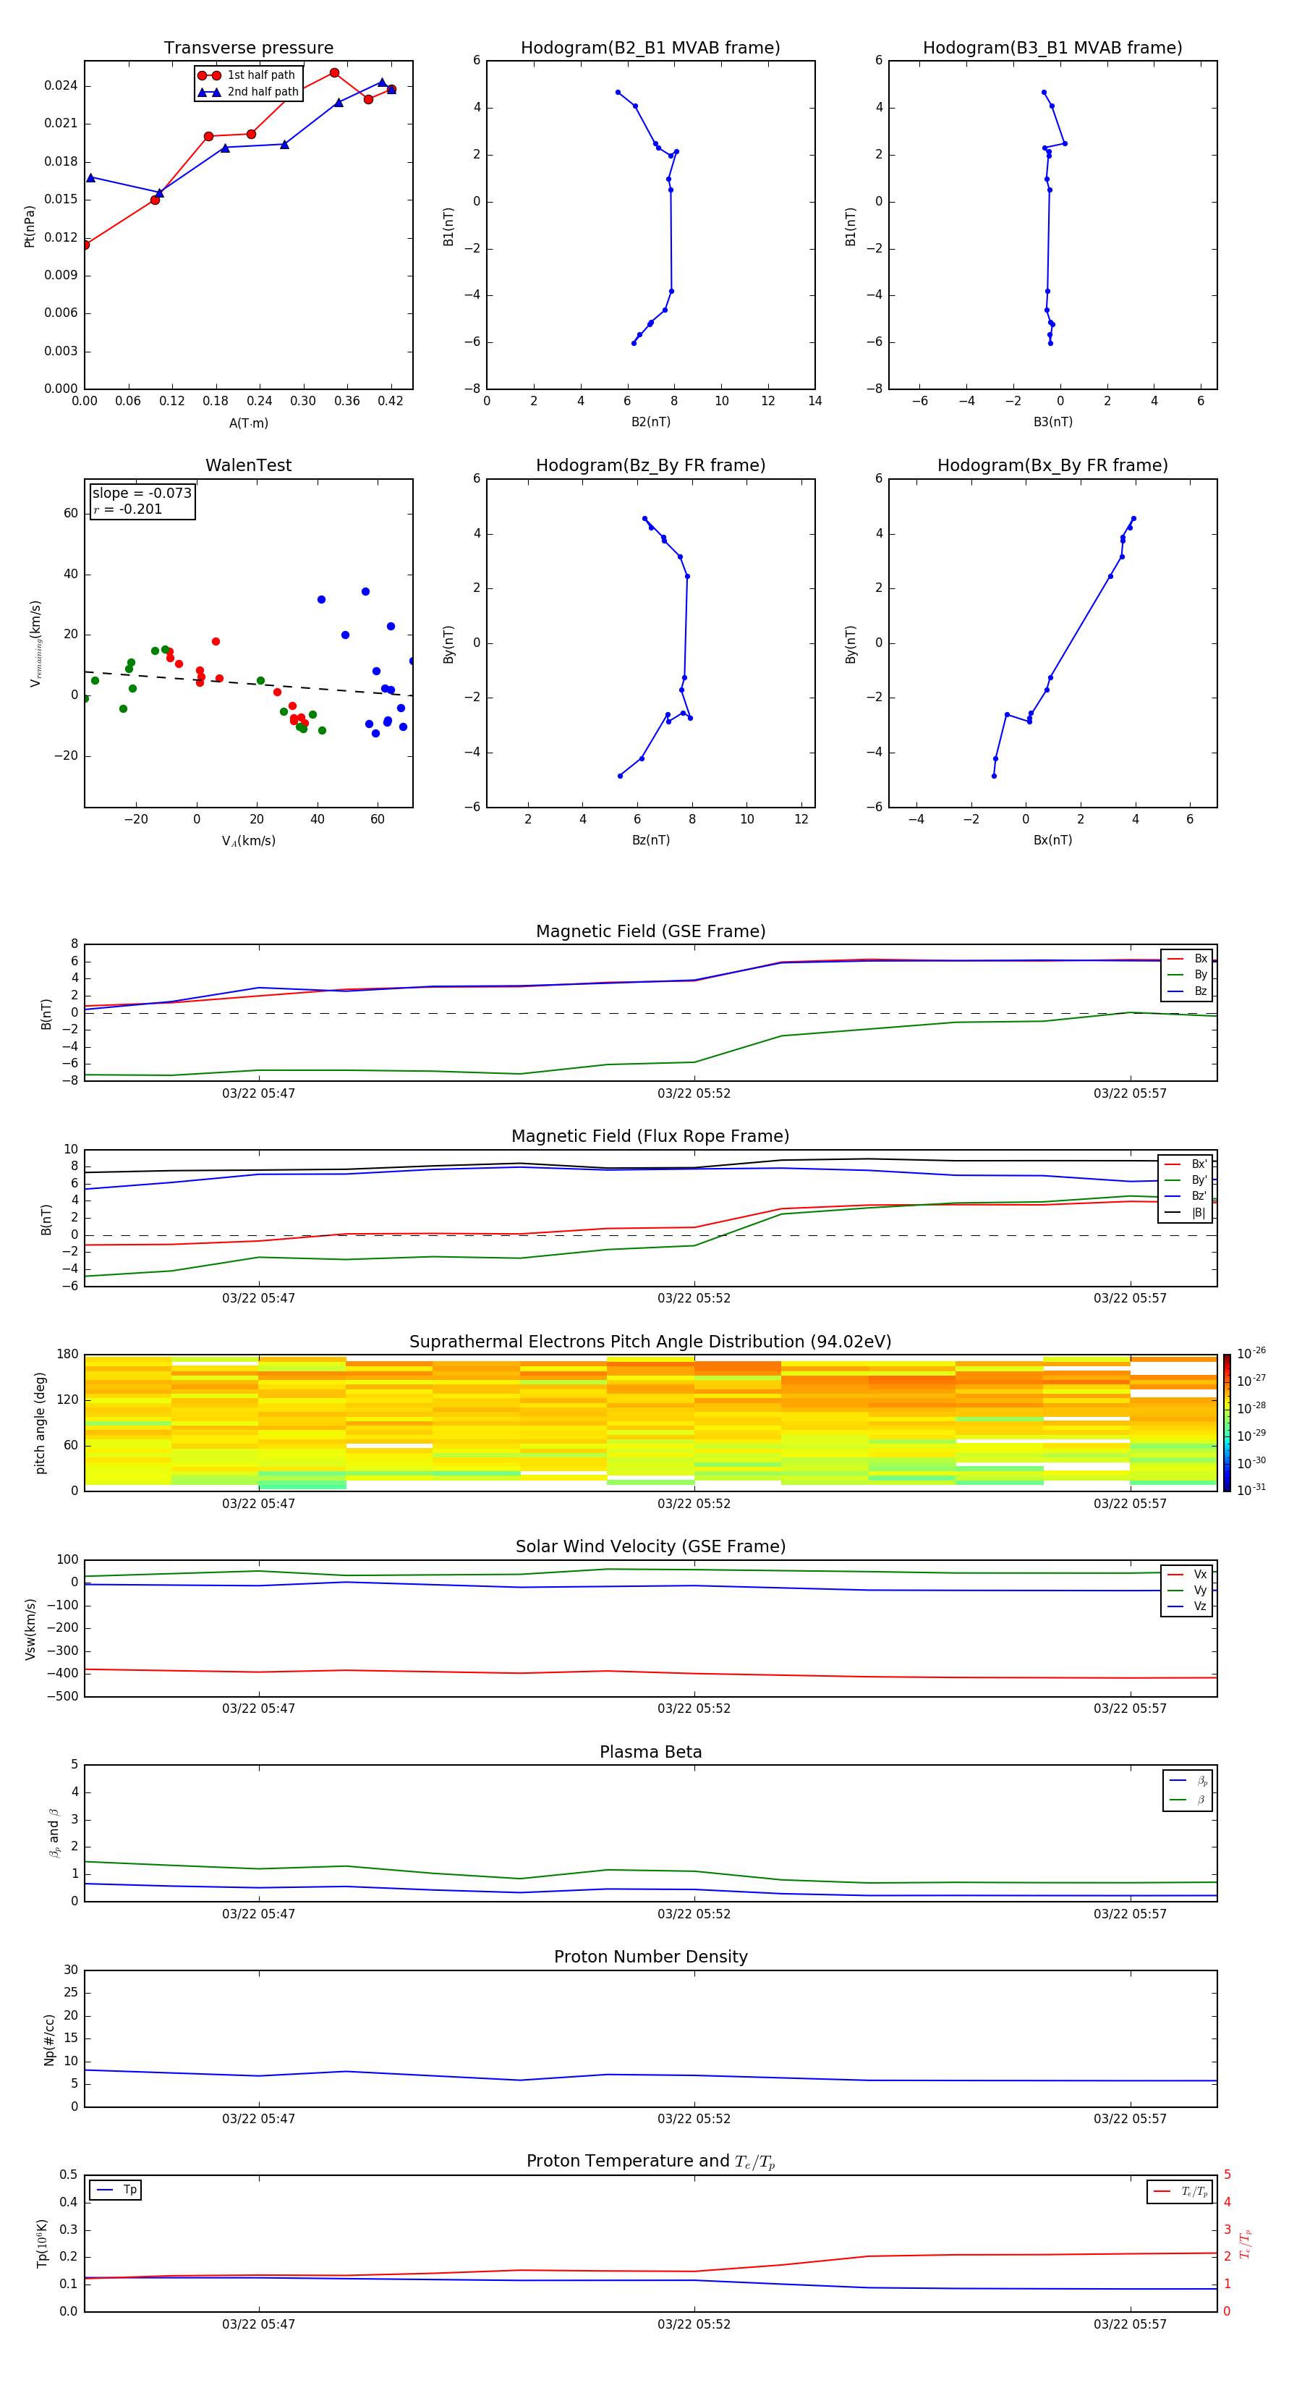The image size is (1302, 2388).
Task: Select the green By entry in the GSE legend
Action: (1187, 975)
